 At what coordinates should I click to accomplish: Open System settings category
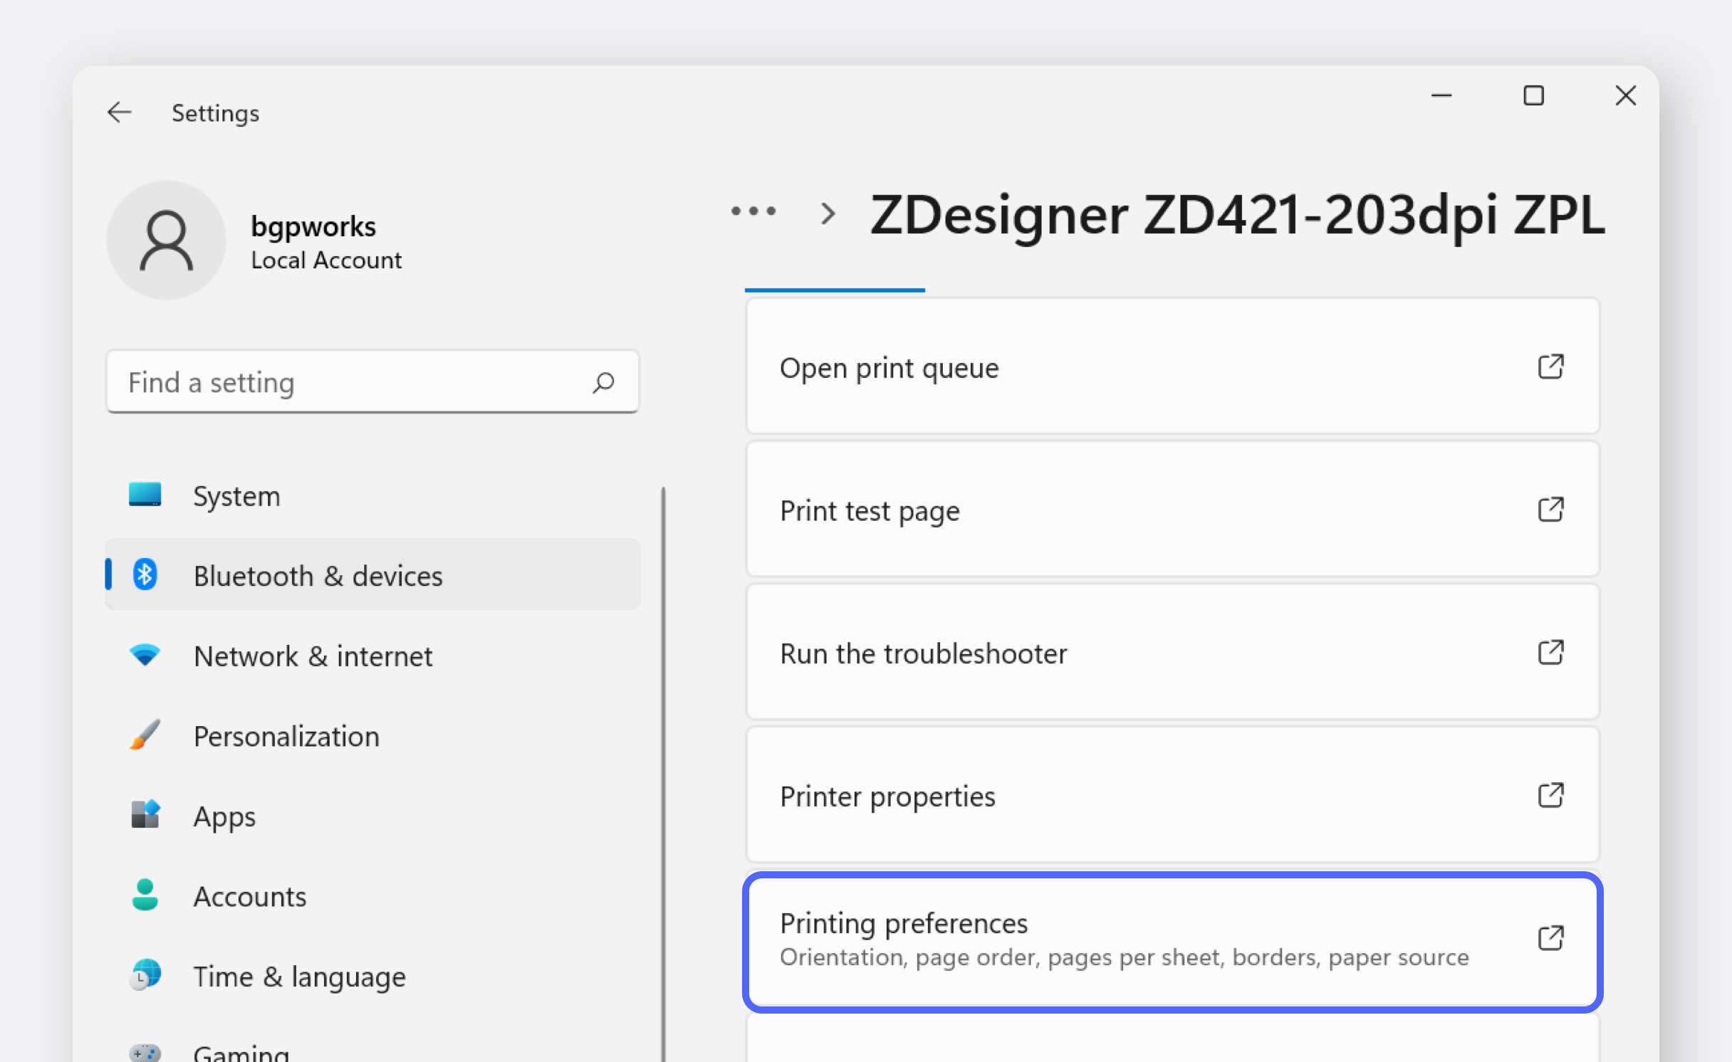(236, 495)
